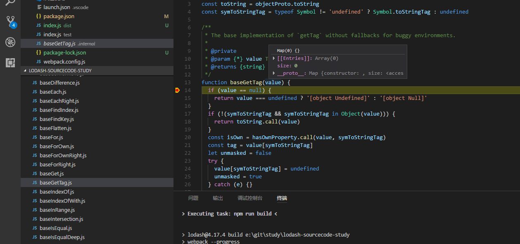Screen dimensions: 520x244
Task: Open baseFindKey.js in file tree
Action: [97, 119]
